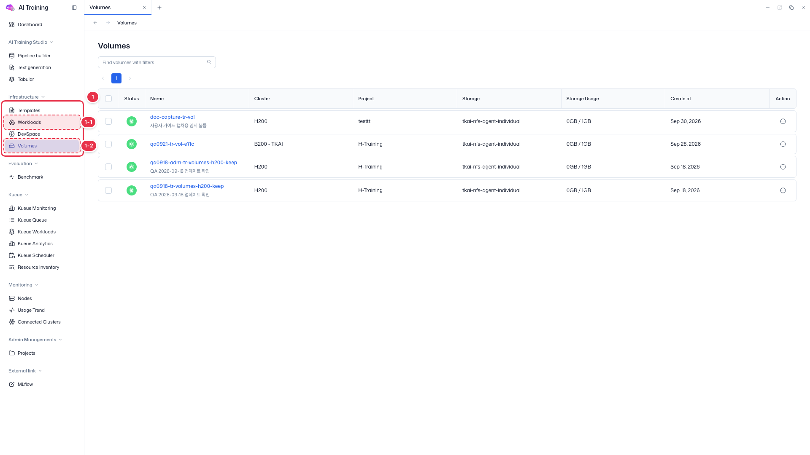Open the qa0918-adm-tr-volumes-h200-keep volume link
810x455 pixels.
(194, 163)
